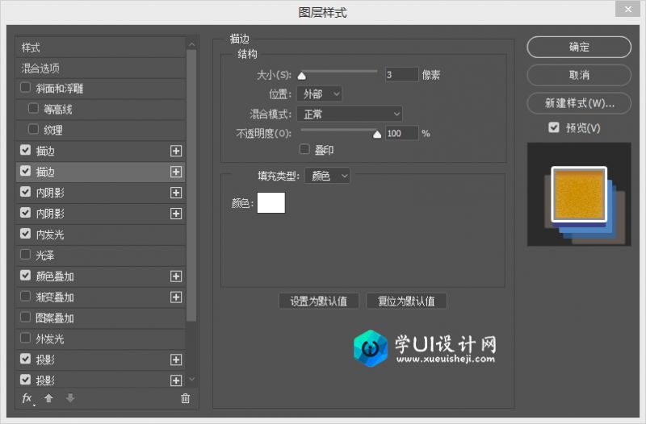Close the 图层样式 dialog with the X
646x424 pixels.
click(627, 9)
